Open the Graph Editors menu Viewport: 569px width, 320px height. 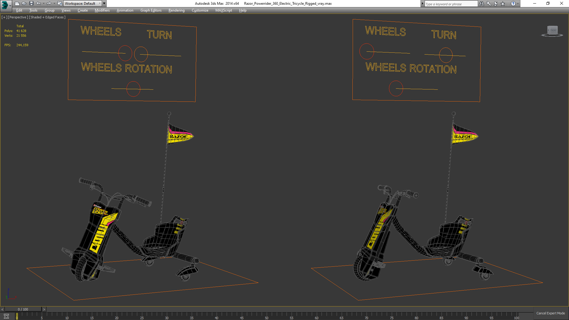(151, 10)
